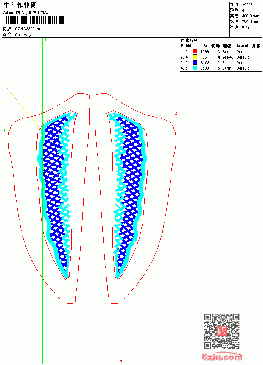Viewport: 263px width, 365px height.
Task: Click the barcode under the studio name
Action: 33,20
